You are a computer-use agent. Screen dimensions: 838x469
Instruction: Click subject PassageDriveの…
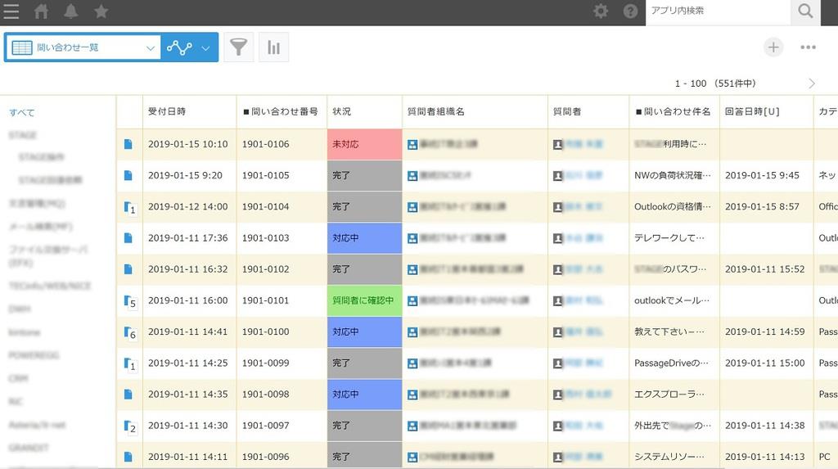671,363
